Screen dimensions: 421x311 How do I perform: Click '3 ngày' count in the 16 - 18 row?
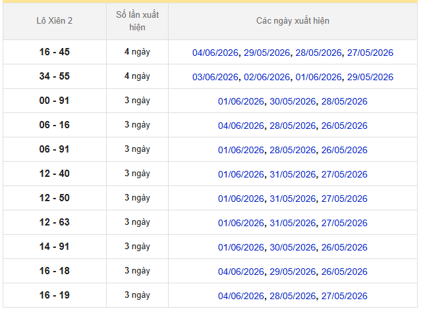pos(137,271)
